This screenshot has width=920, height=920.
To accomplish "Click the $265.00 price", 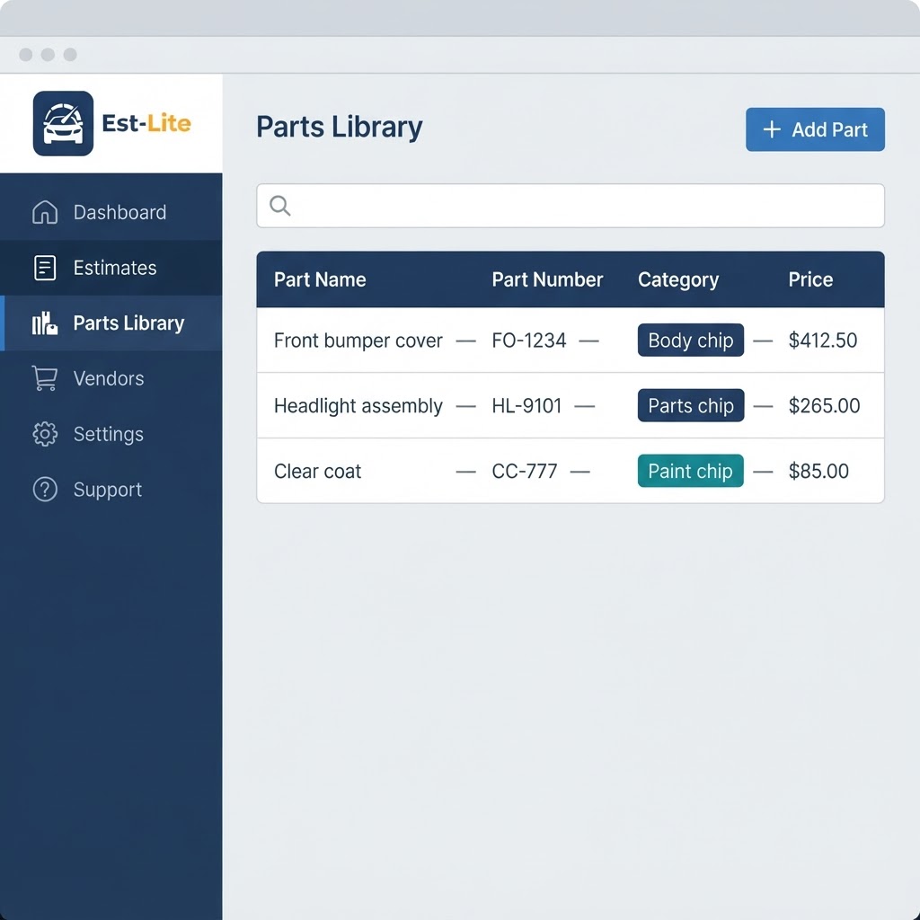I will [824, 405].
